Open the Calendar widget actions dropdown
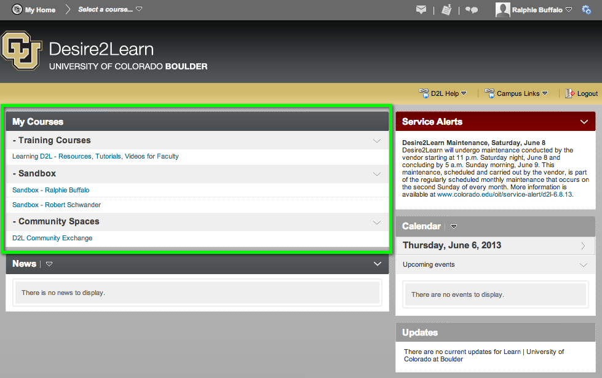The width and height of the screenshot is (602, 378). 454,226
